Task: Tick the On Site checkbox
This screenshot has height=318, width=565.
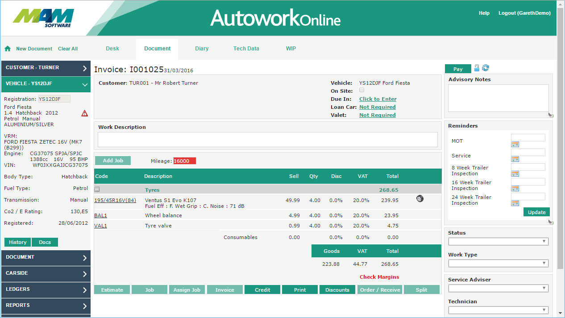Action: [361, 90]
